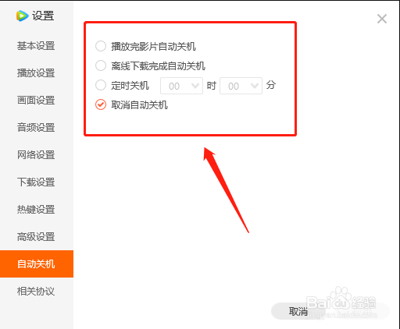Open the minutes dropdown for timed shutdown
This screenshot has width=400, height=329.
(x=241, y=86)
